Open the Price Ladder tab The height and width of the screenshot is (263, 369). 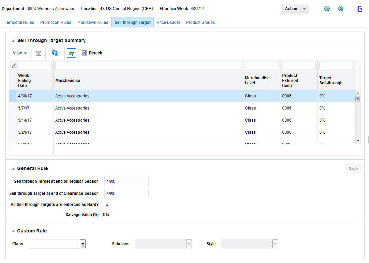tap(168, 23)
